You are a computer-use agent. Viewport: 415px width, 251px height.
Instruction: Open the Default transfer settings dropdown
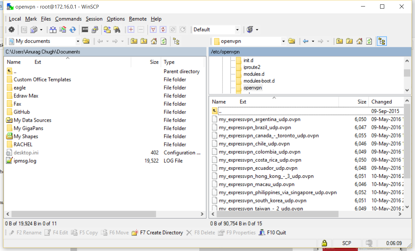click(237, 30)
